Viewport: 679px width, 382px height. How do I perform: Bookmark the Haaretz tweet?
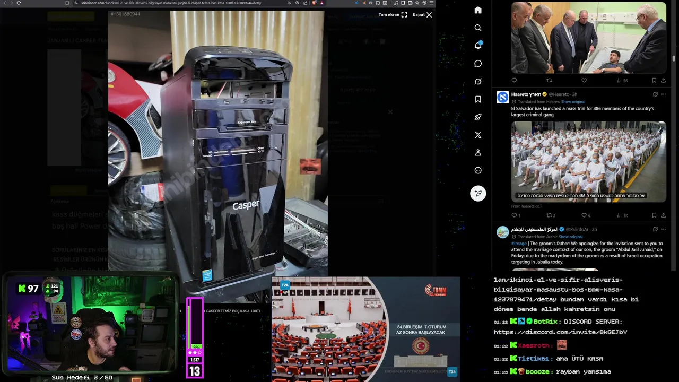(x=654, y=215)
